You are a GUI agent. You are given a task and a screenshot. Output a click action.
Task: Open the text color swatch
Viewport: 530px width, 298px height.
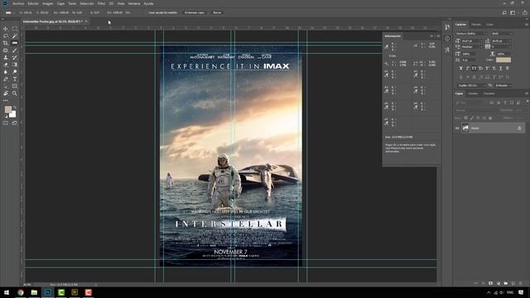pyautogui.click(x=503, y=60)
